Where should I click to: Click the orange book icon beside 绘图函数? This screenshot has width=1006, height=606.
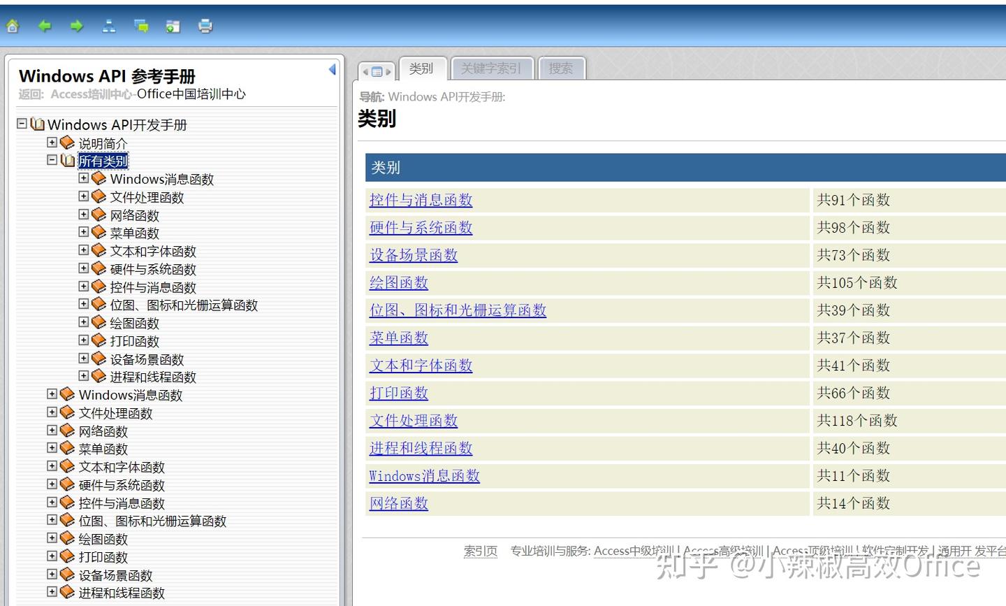pyautogui.click(x=99, y=323)
